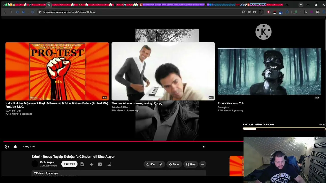Click the 0:50 / 0:50 time display
Screen dimensions: 326x183
pyautogui.click(x=29, y=147)
